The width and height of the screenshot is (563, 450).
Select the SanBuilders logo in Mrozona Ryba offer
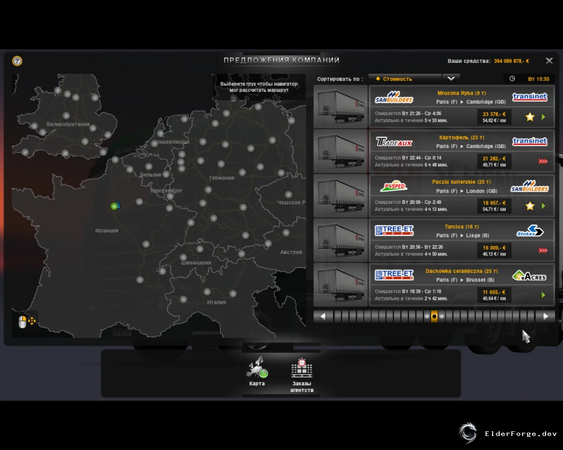click(x=394, y=97)
